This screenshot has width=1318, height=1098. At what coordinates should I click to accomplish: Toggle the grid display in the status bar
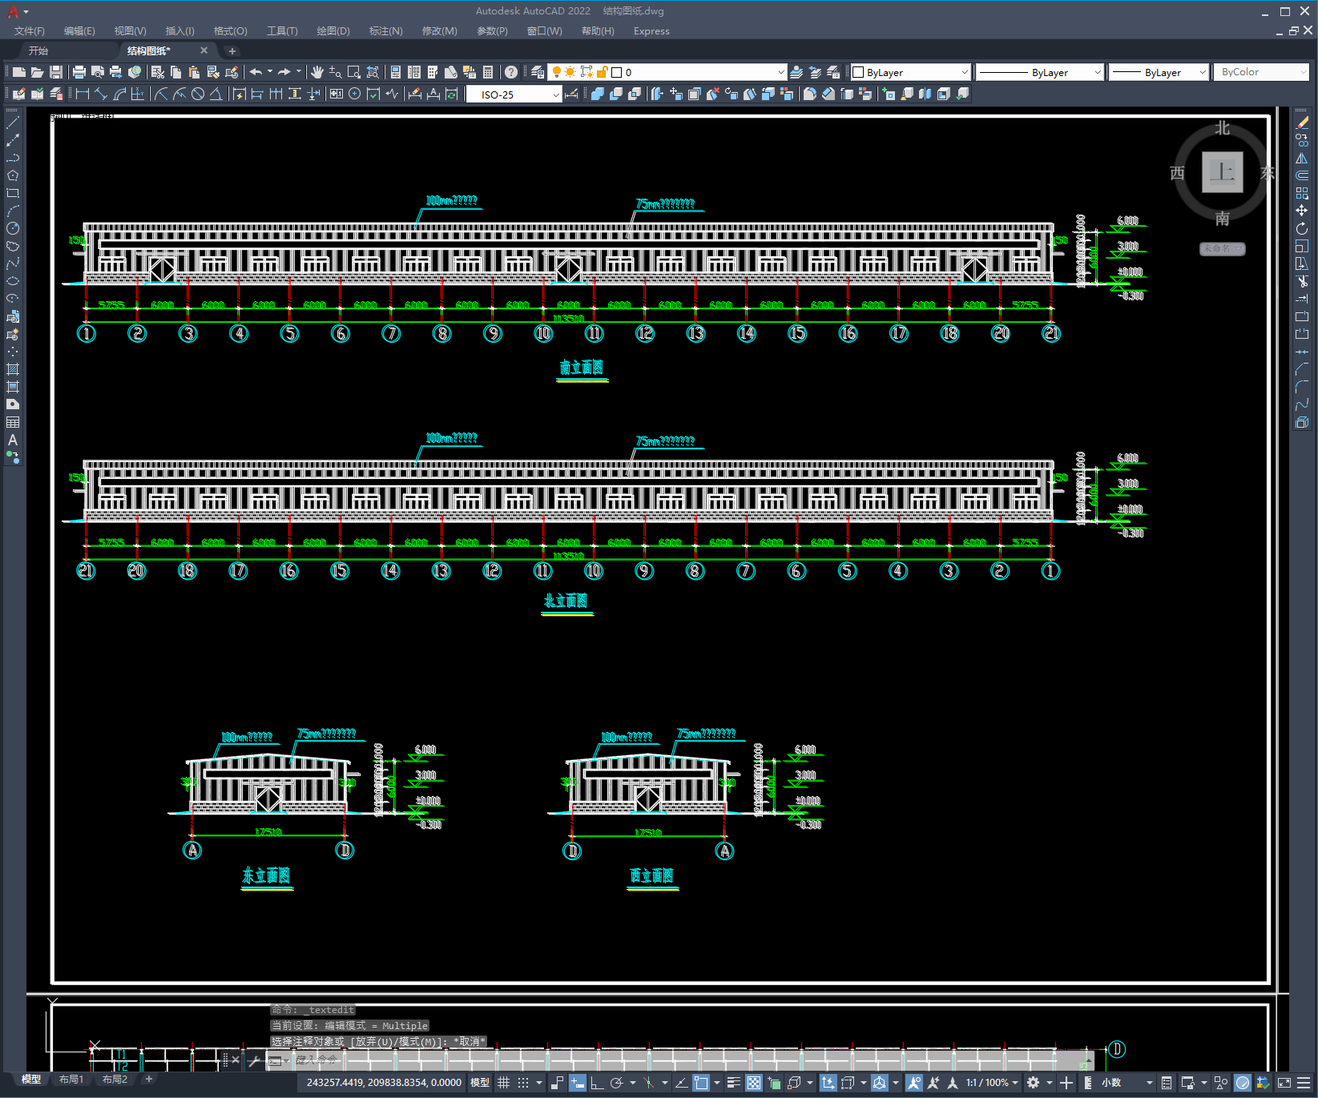pos(503,1083)
